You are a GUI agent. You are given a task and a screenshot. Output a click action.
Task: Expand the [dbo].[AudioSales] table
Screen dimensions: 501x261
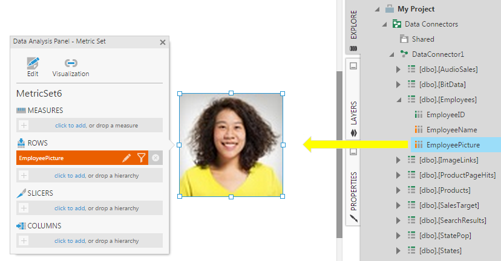coord(398,69)
